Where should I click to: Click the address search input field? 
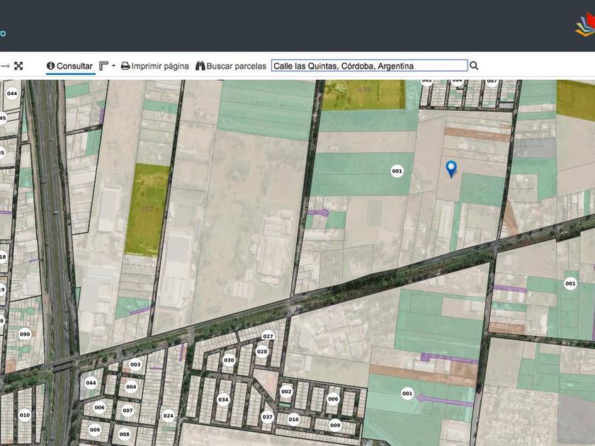pyautogui.click(x=369, y=66)
